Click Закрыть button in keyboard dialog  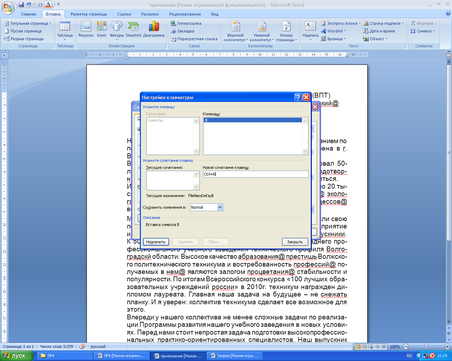click(295, 242)
